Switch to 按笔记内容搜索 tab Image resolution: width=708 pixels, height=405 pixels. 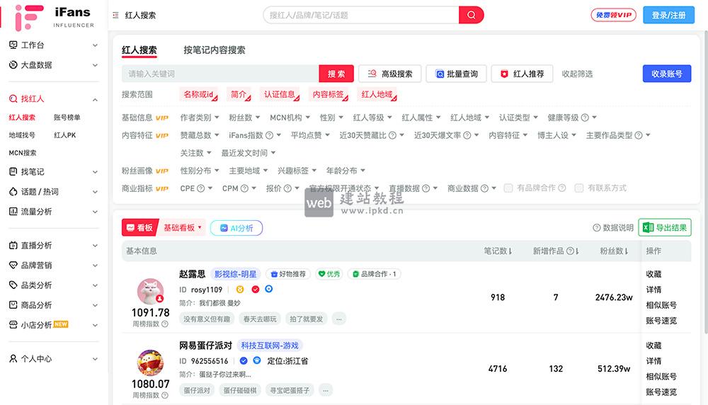click(215, 50)
